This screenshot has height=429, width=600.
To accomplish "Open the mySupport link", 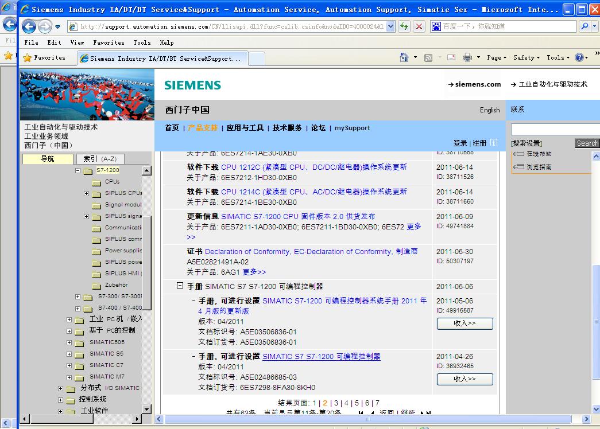I will click(353, 128).
